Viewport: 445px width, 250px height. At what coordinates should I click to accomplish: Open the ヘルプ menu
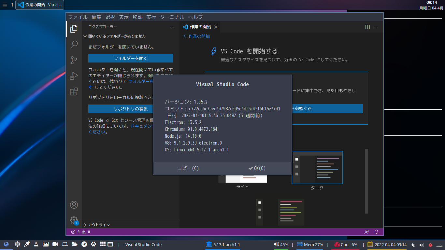[x=196, y=17]
